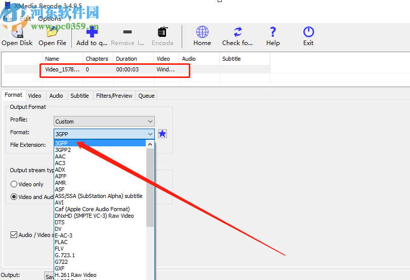410x280 pixels.
Task: Click the Audio column header
Action: 199,59
